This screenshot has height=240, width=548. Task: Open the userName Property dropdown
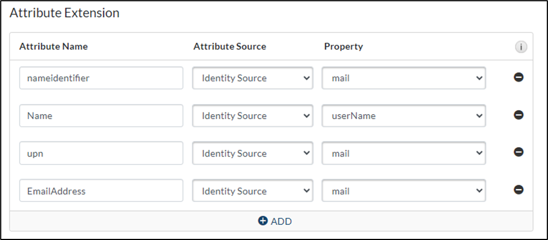pos(404,116)
